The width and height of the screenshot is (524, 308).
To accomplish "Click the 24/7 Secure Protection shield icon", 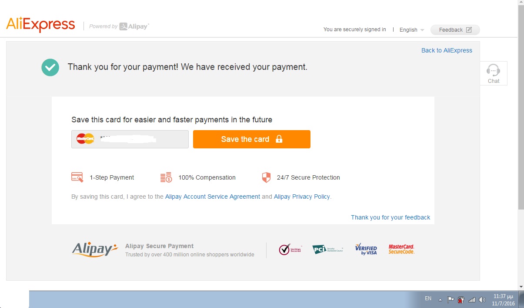I will (x=266, y=177).
